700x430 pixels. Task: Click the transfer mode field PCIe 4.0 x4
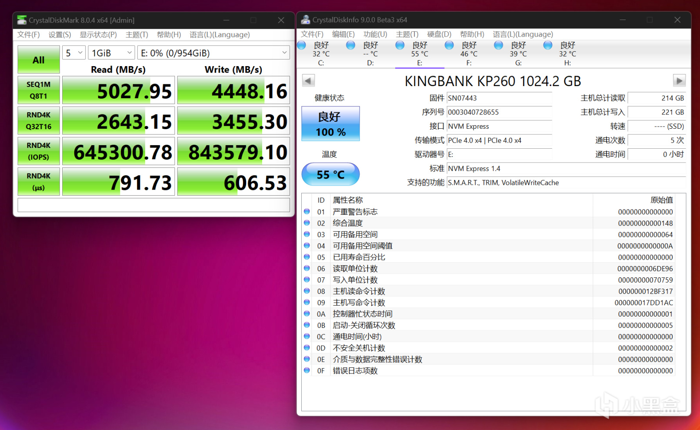pyautogui.click(x=499, y=140)
